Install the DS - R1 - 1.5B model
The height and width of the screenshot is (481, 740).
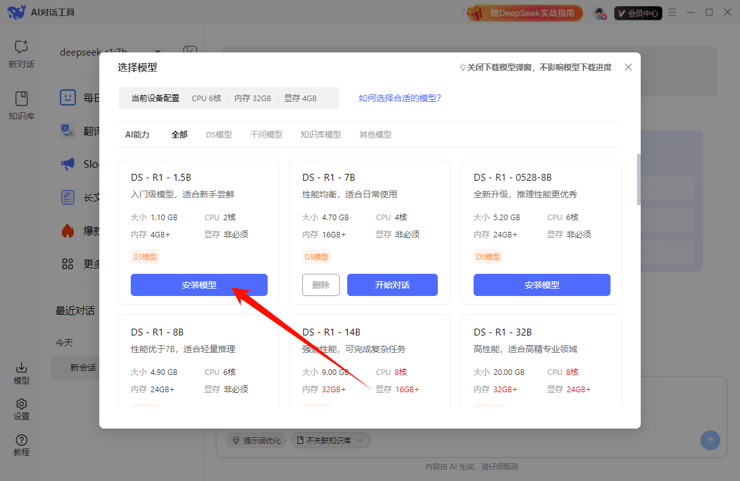pyautogui.click(x=199, y=285)
